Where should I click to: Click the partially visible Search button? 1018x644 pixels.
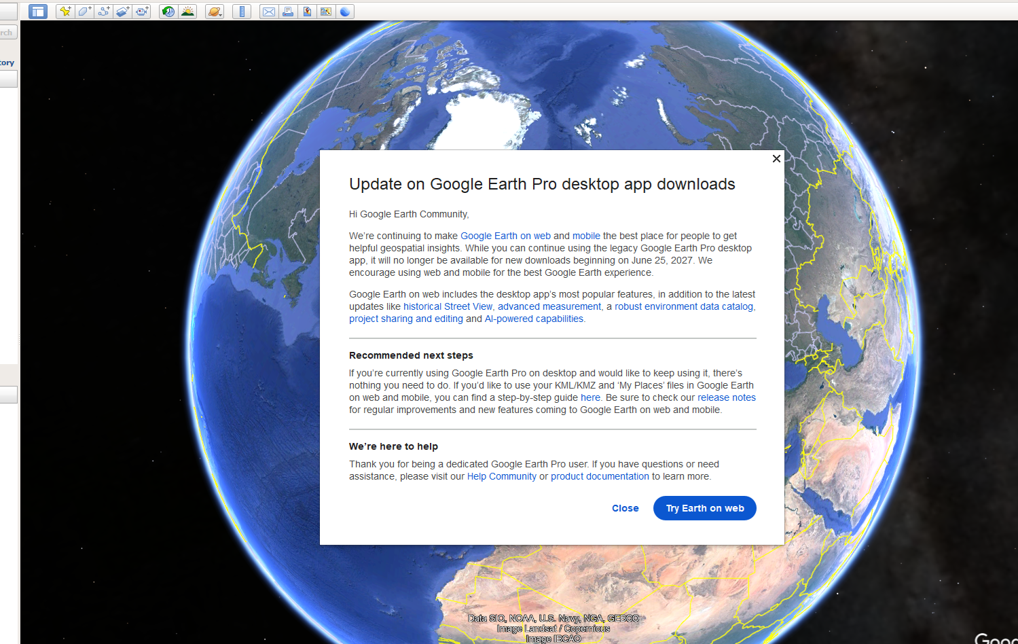[x=8, y=33]
